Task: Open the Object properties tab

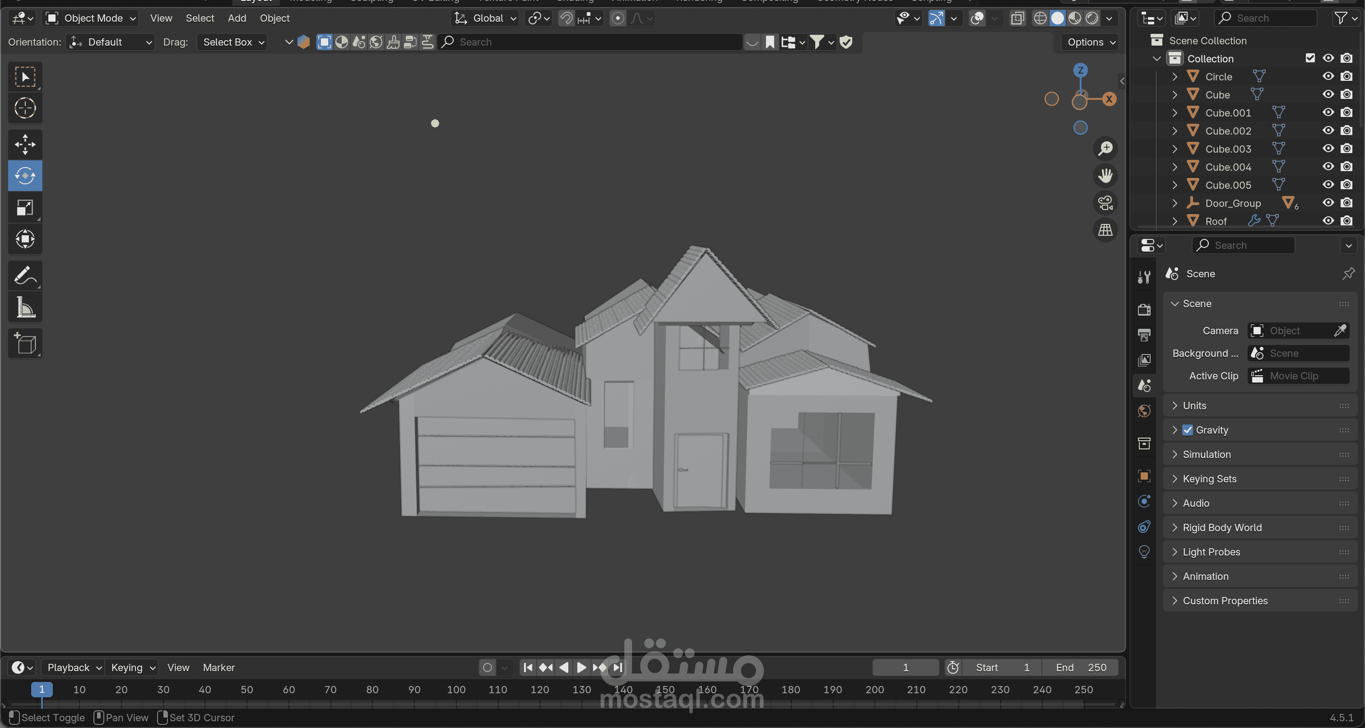Action: coord(1144,476)
